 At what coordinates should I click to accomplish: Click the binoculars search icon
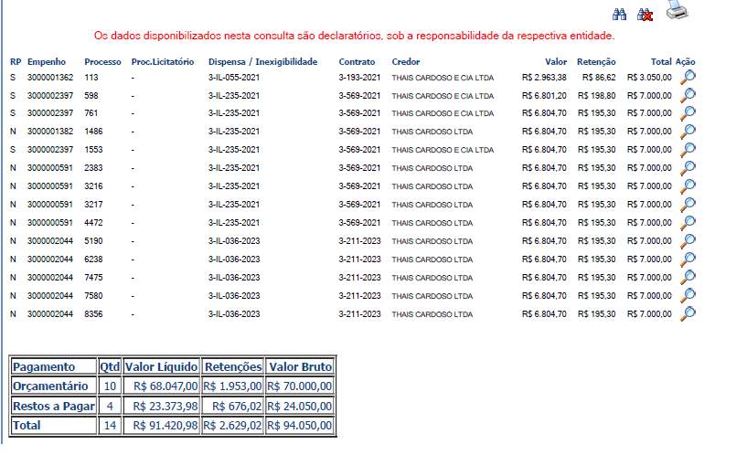pyautogui.click(x=619, y=15)
